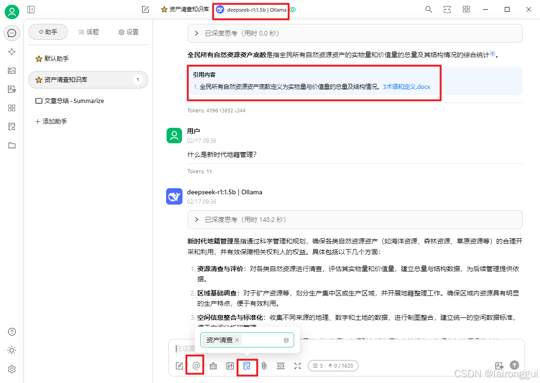Open the knowledge base icon in left sidebar
The image size is (540, 383).
12,127
